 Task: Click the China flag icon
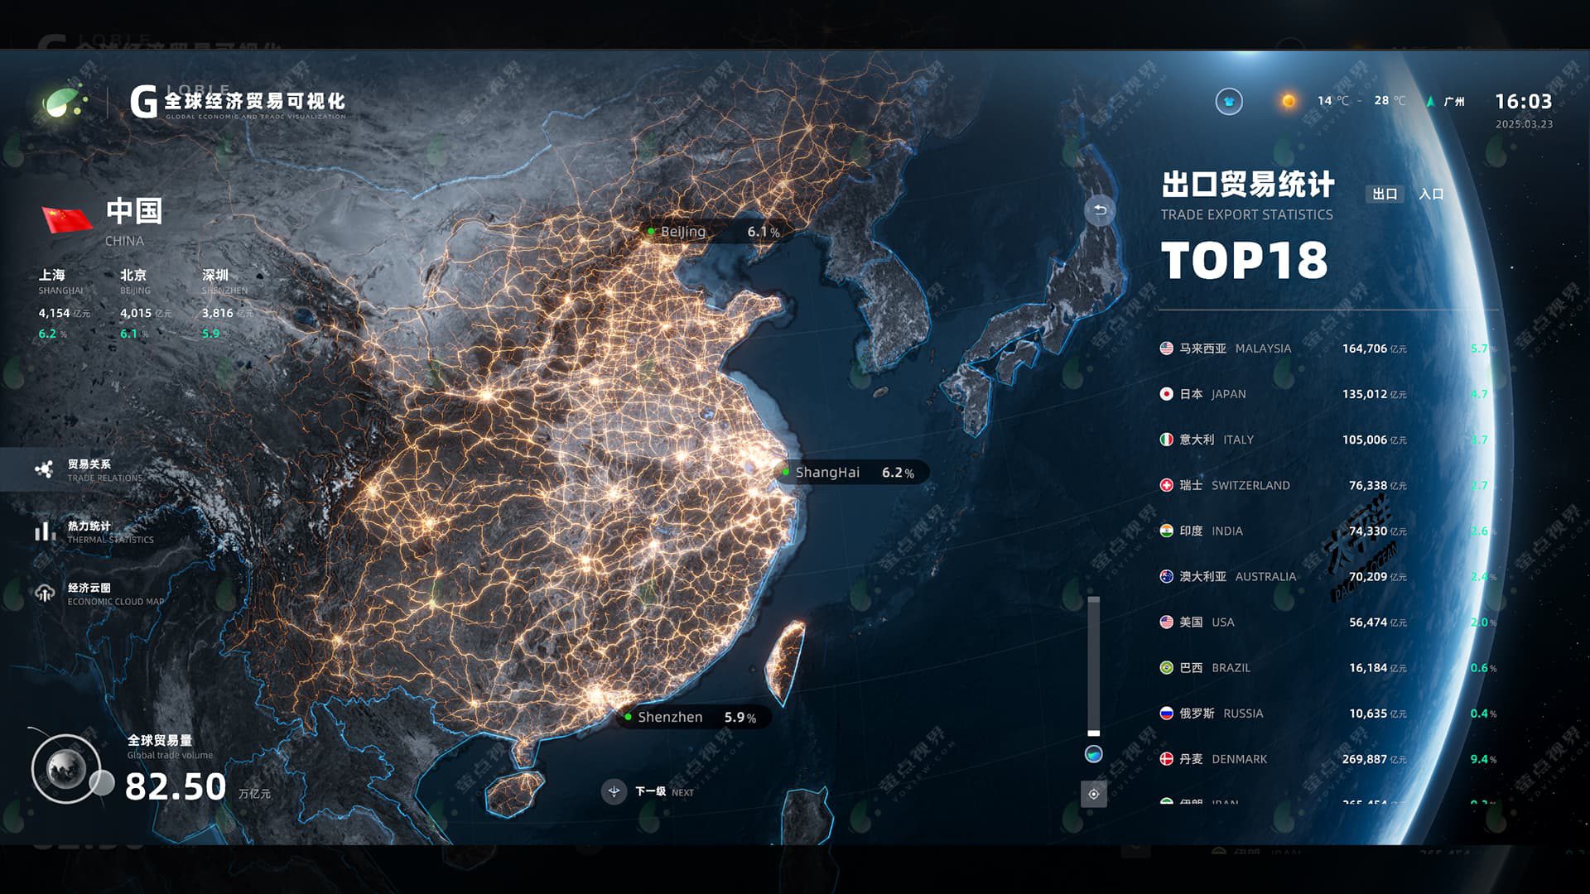(x=67, y=219)
